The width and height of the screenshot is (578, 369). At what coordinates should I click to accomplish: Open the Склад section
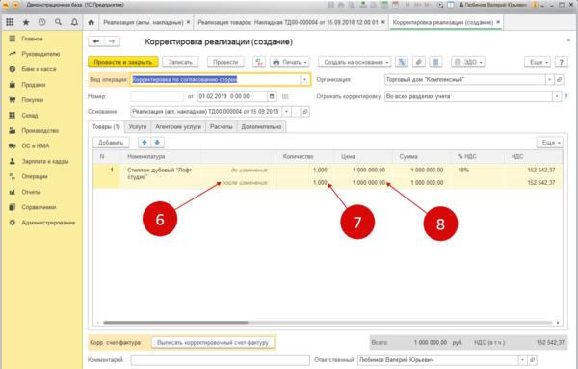(30, 115)
